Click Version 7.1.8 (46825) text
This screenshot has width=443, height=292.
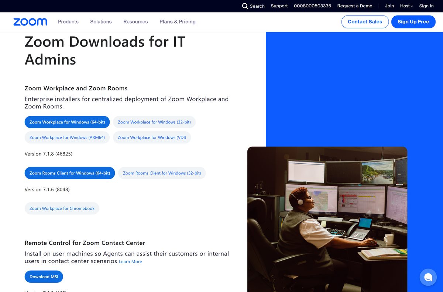pos(48,154)
